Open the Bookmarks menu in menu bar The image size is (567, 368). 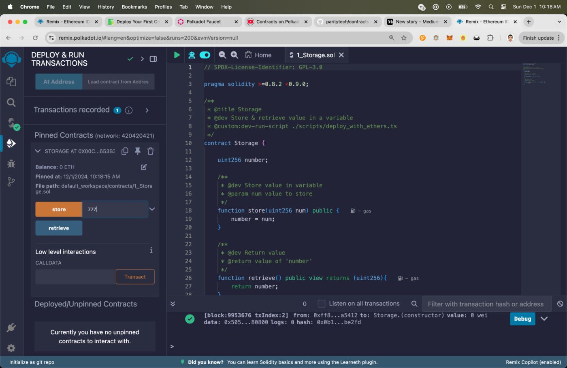pyautogui.click(x=134, y=7)
